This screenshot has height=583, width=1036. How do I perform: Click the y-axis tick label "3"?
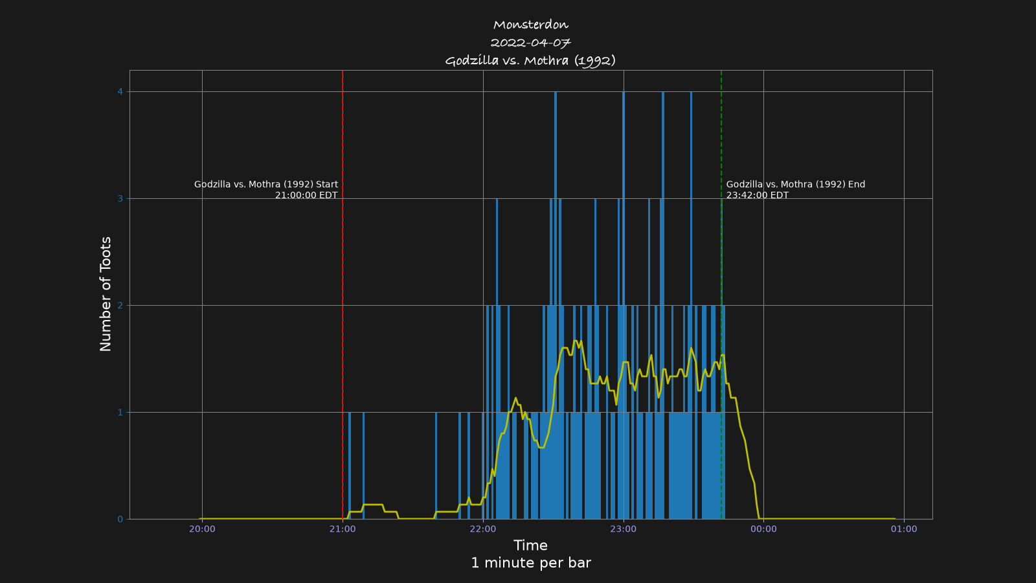[120, 198]
